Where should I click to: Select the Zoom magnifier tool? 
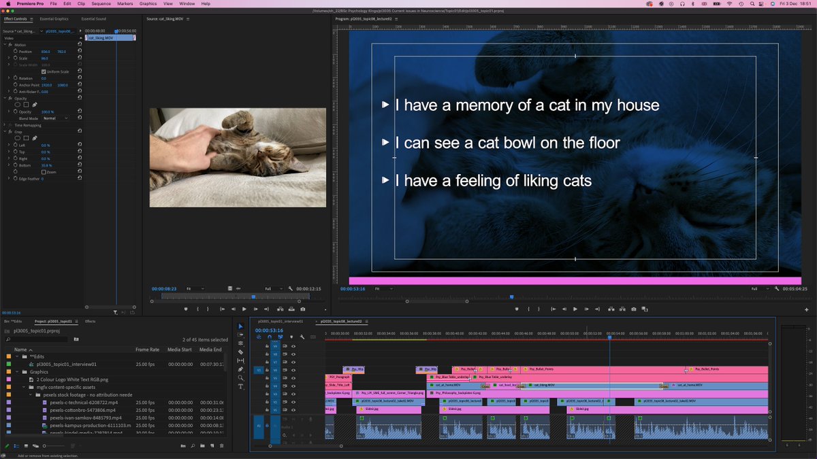coord(240,377)
